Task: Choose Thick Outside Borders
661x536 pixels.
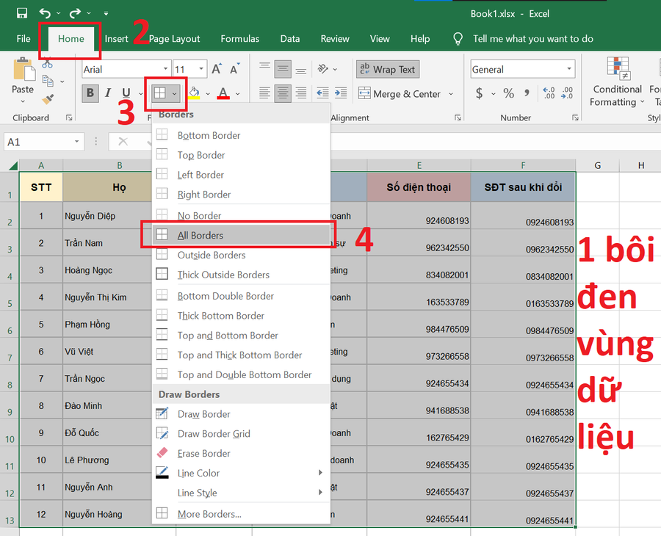Action: (x=241, y=275)
